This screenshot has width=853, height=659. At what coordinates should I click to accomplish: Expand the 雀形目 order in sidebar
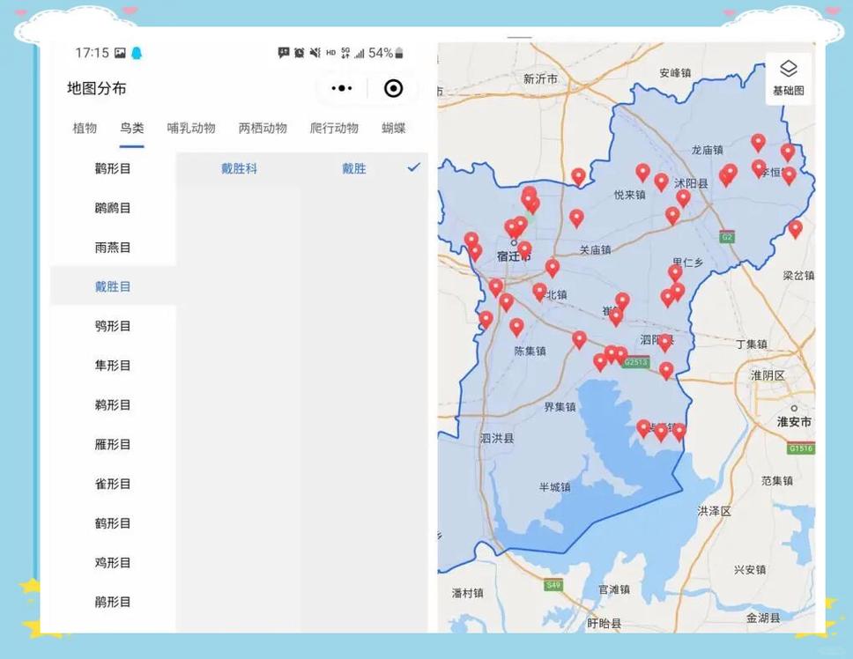[113, 484]
